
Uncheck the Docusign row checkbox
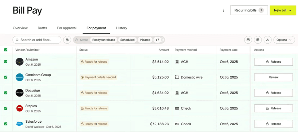point(6,93)
